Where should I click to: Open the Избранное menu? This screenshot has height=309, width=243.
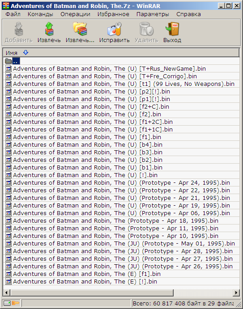[x=113, y=14]
